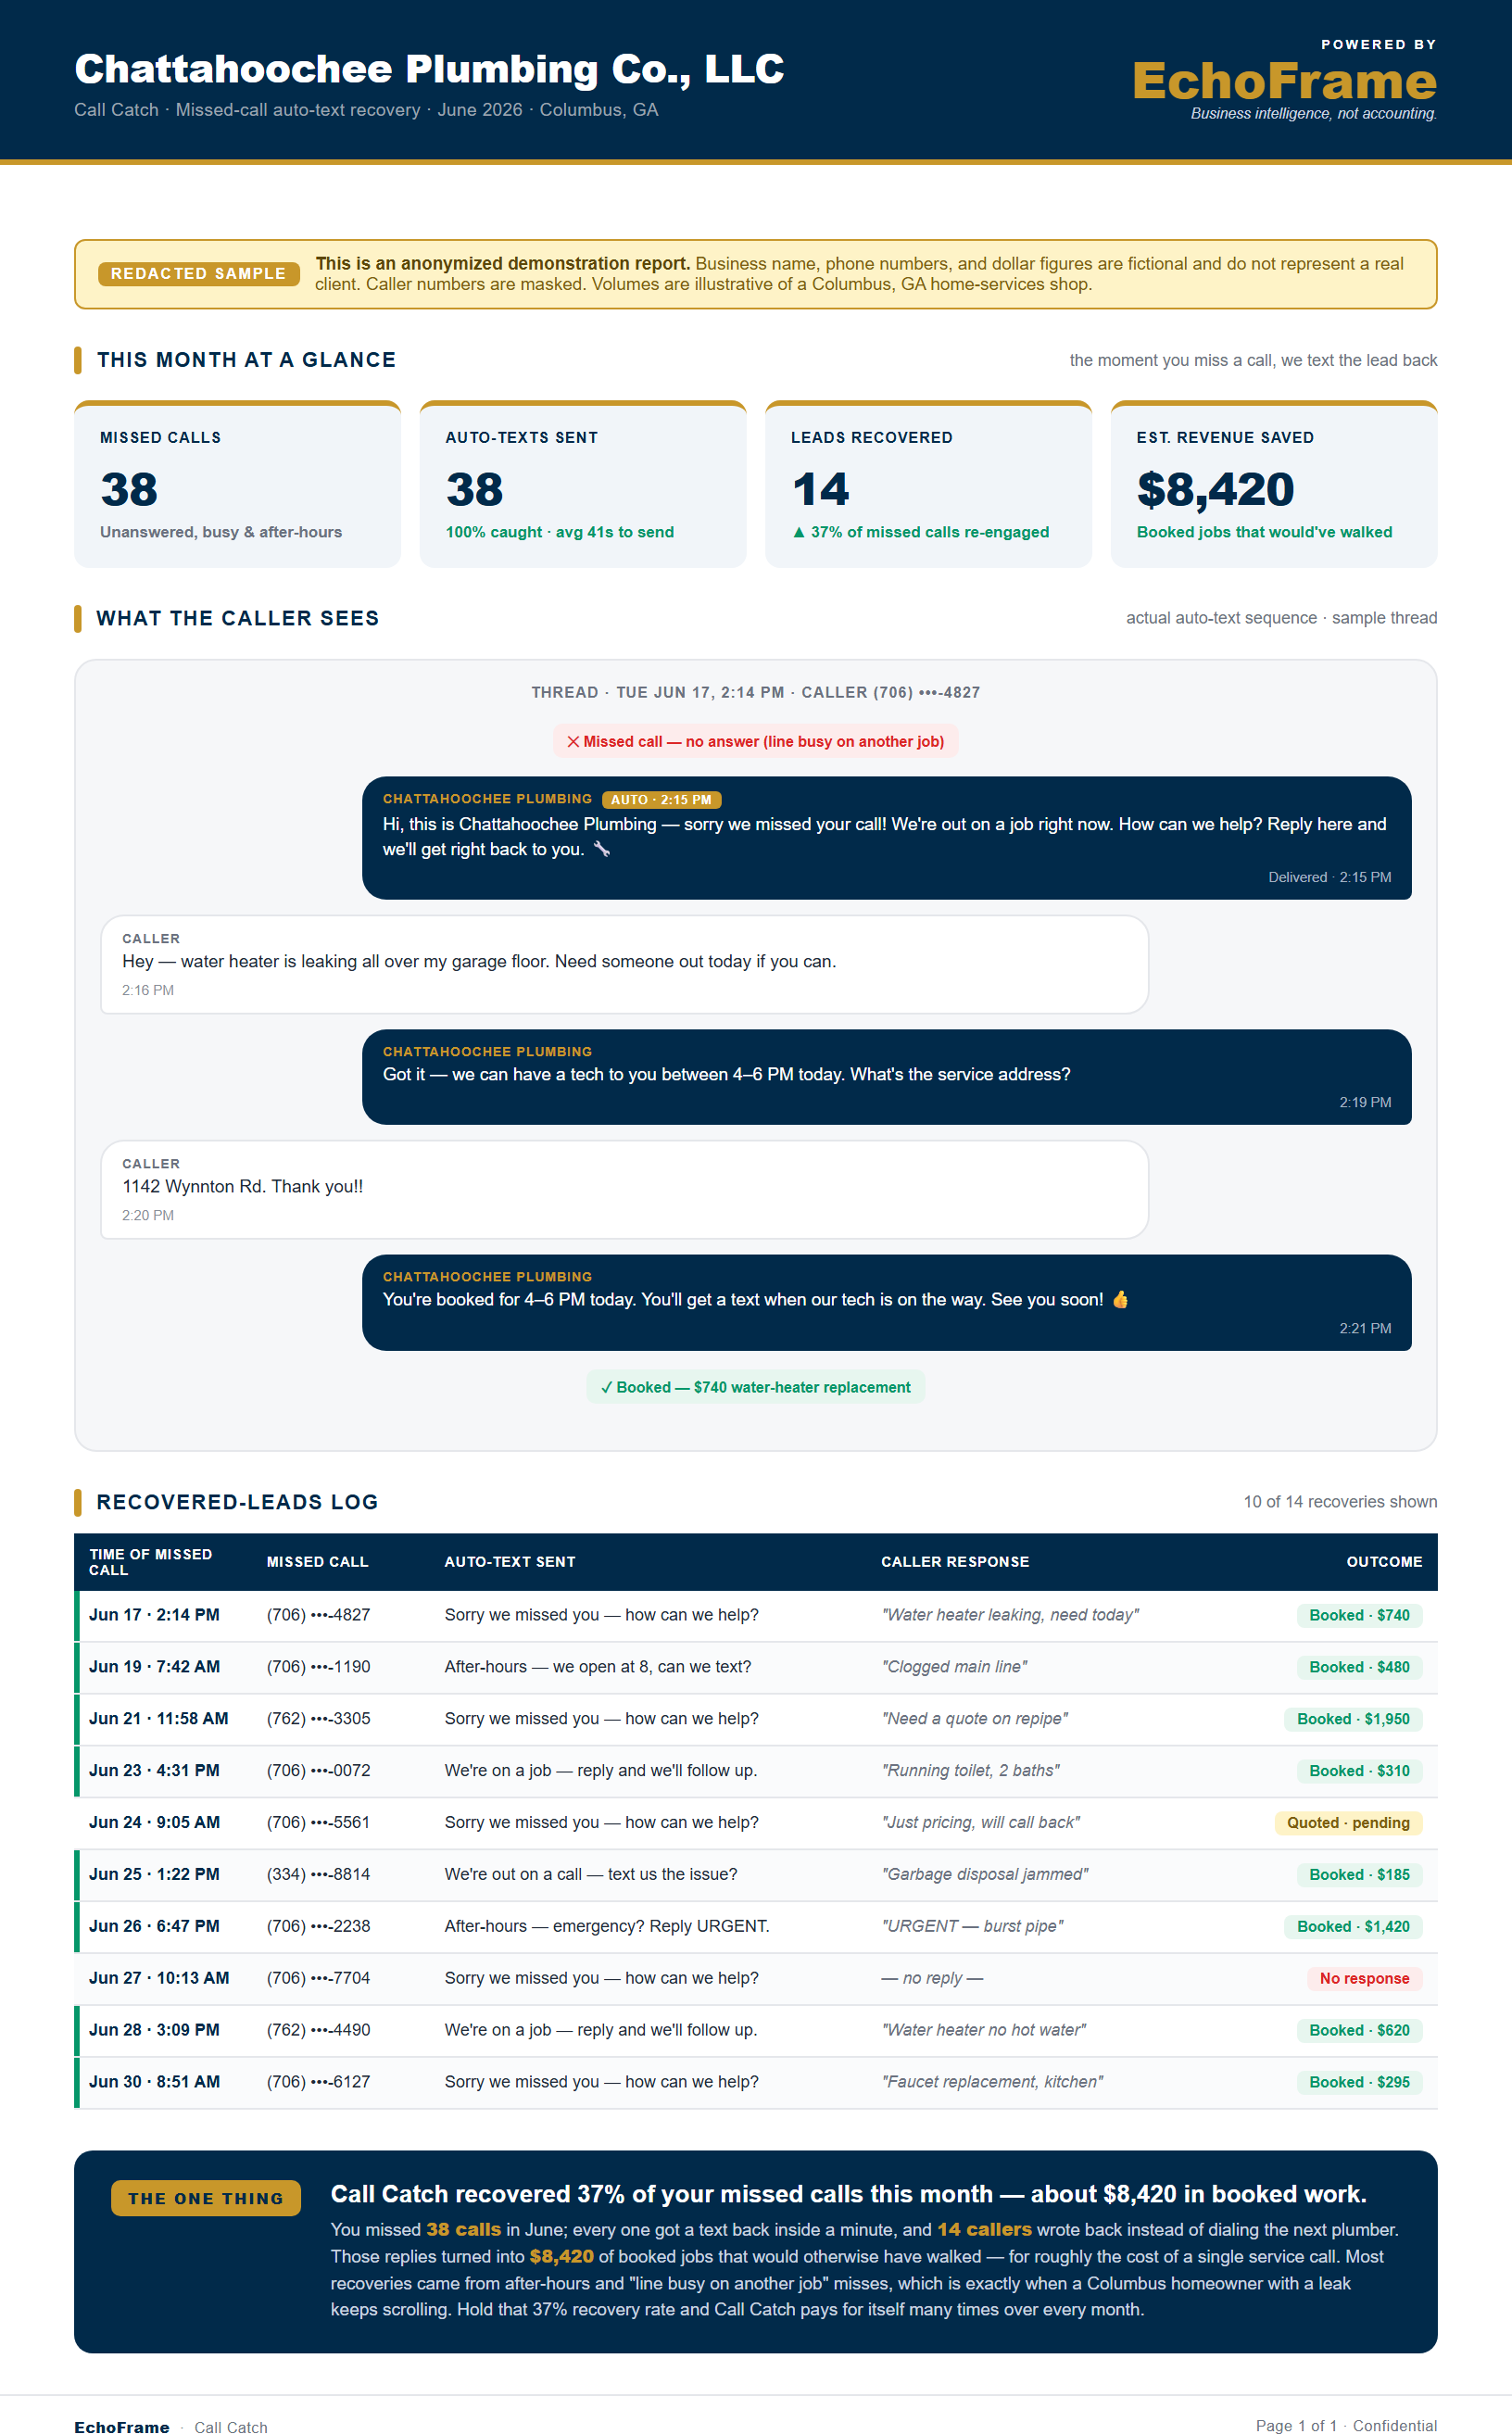Click the Booked · $185 outcome badge
Screen dimensions: 1512x2434
click(x=1359, y=1875)
